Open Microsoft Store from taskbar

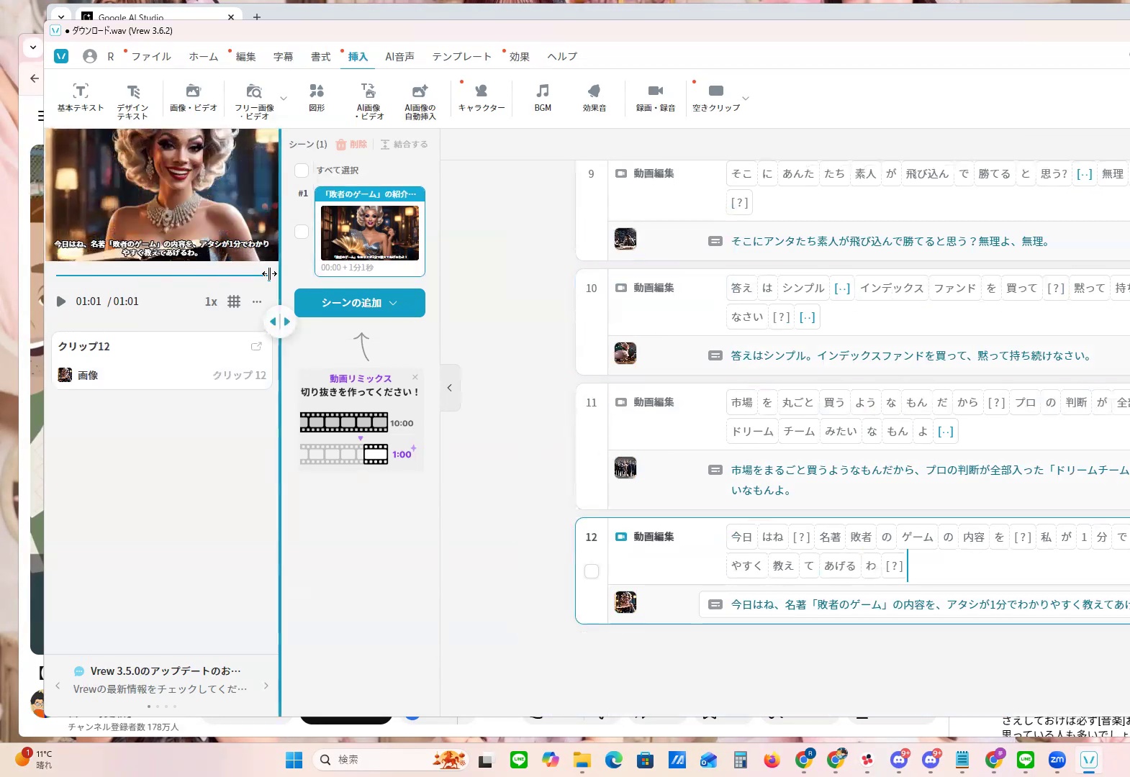click(645, 760)
